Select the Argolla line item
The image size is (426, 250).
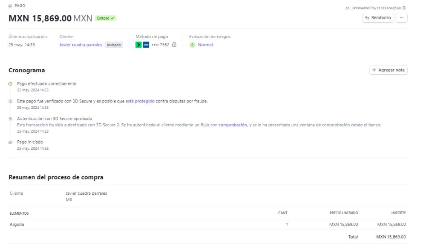click(17, 224)
